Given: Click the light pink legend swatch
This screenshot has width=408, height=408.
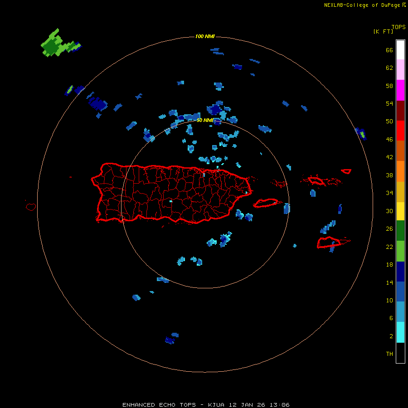Looking at the screenshot, I should click(400, 69).
